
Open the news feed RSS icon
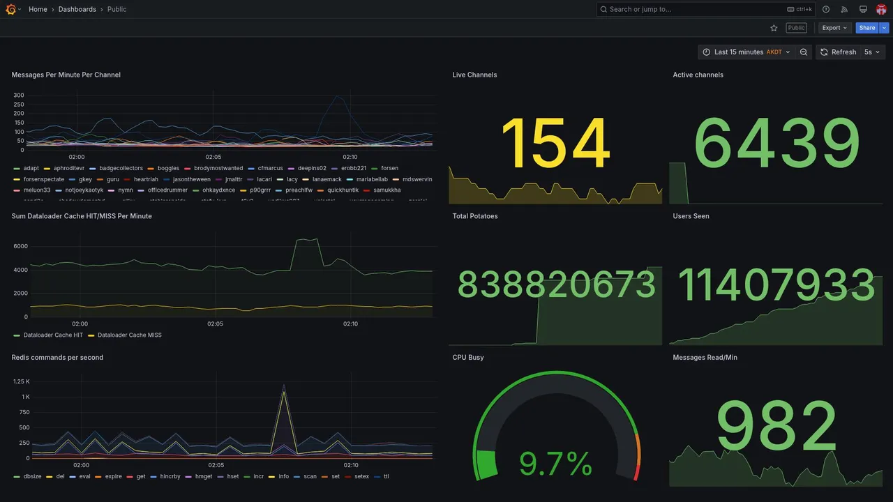tap(844, 9)
